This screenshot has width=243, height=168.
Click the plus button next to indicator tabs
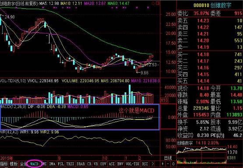click(x=162, y=164)
